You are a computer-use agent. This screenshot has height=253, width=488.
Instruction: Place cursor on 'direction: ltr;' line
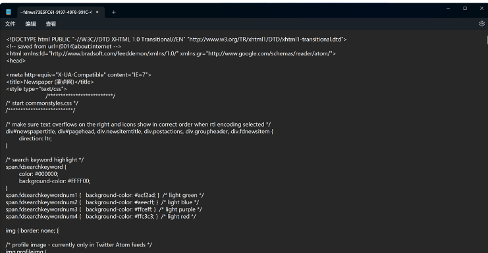35,138
